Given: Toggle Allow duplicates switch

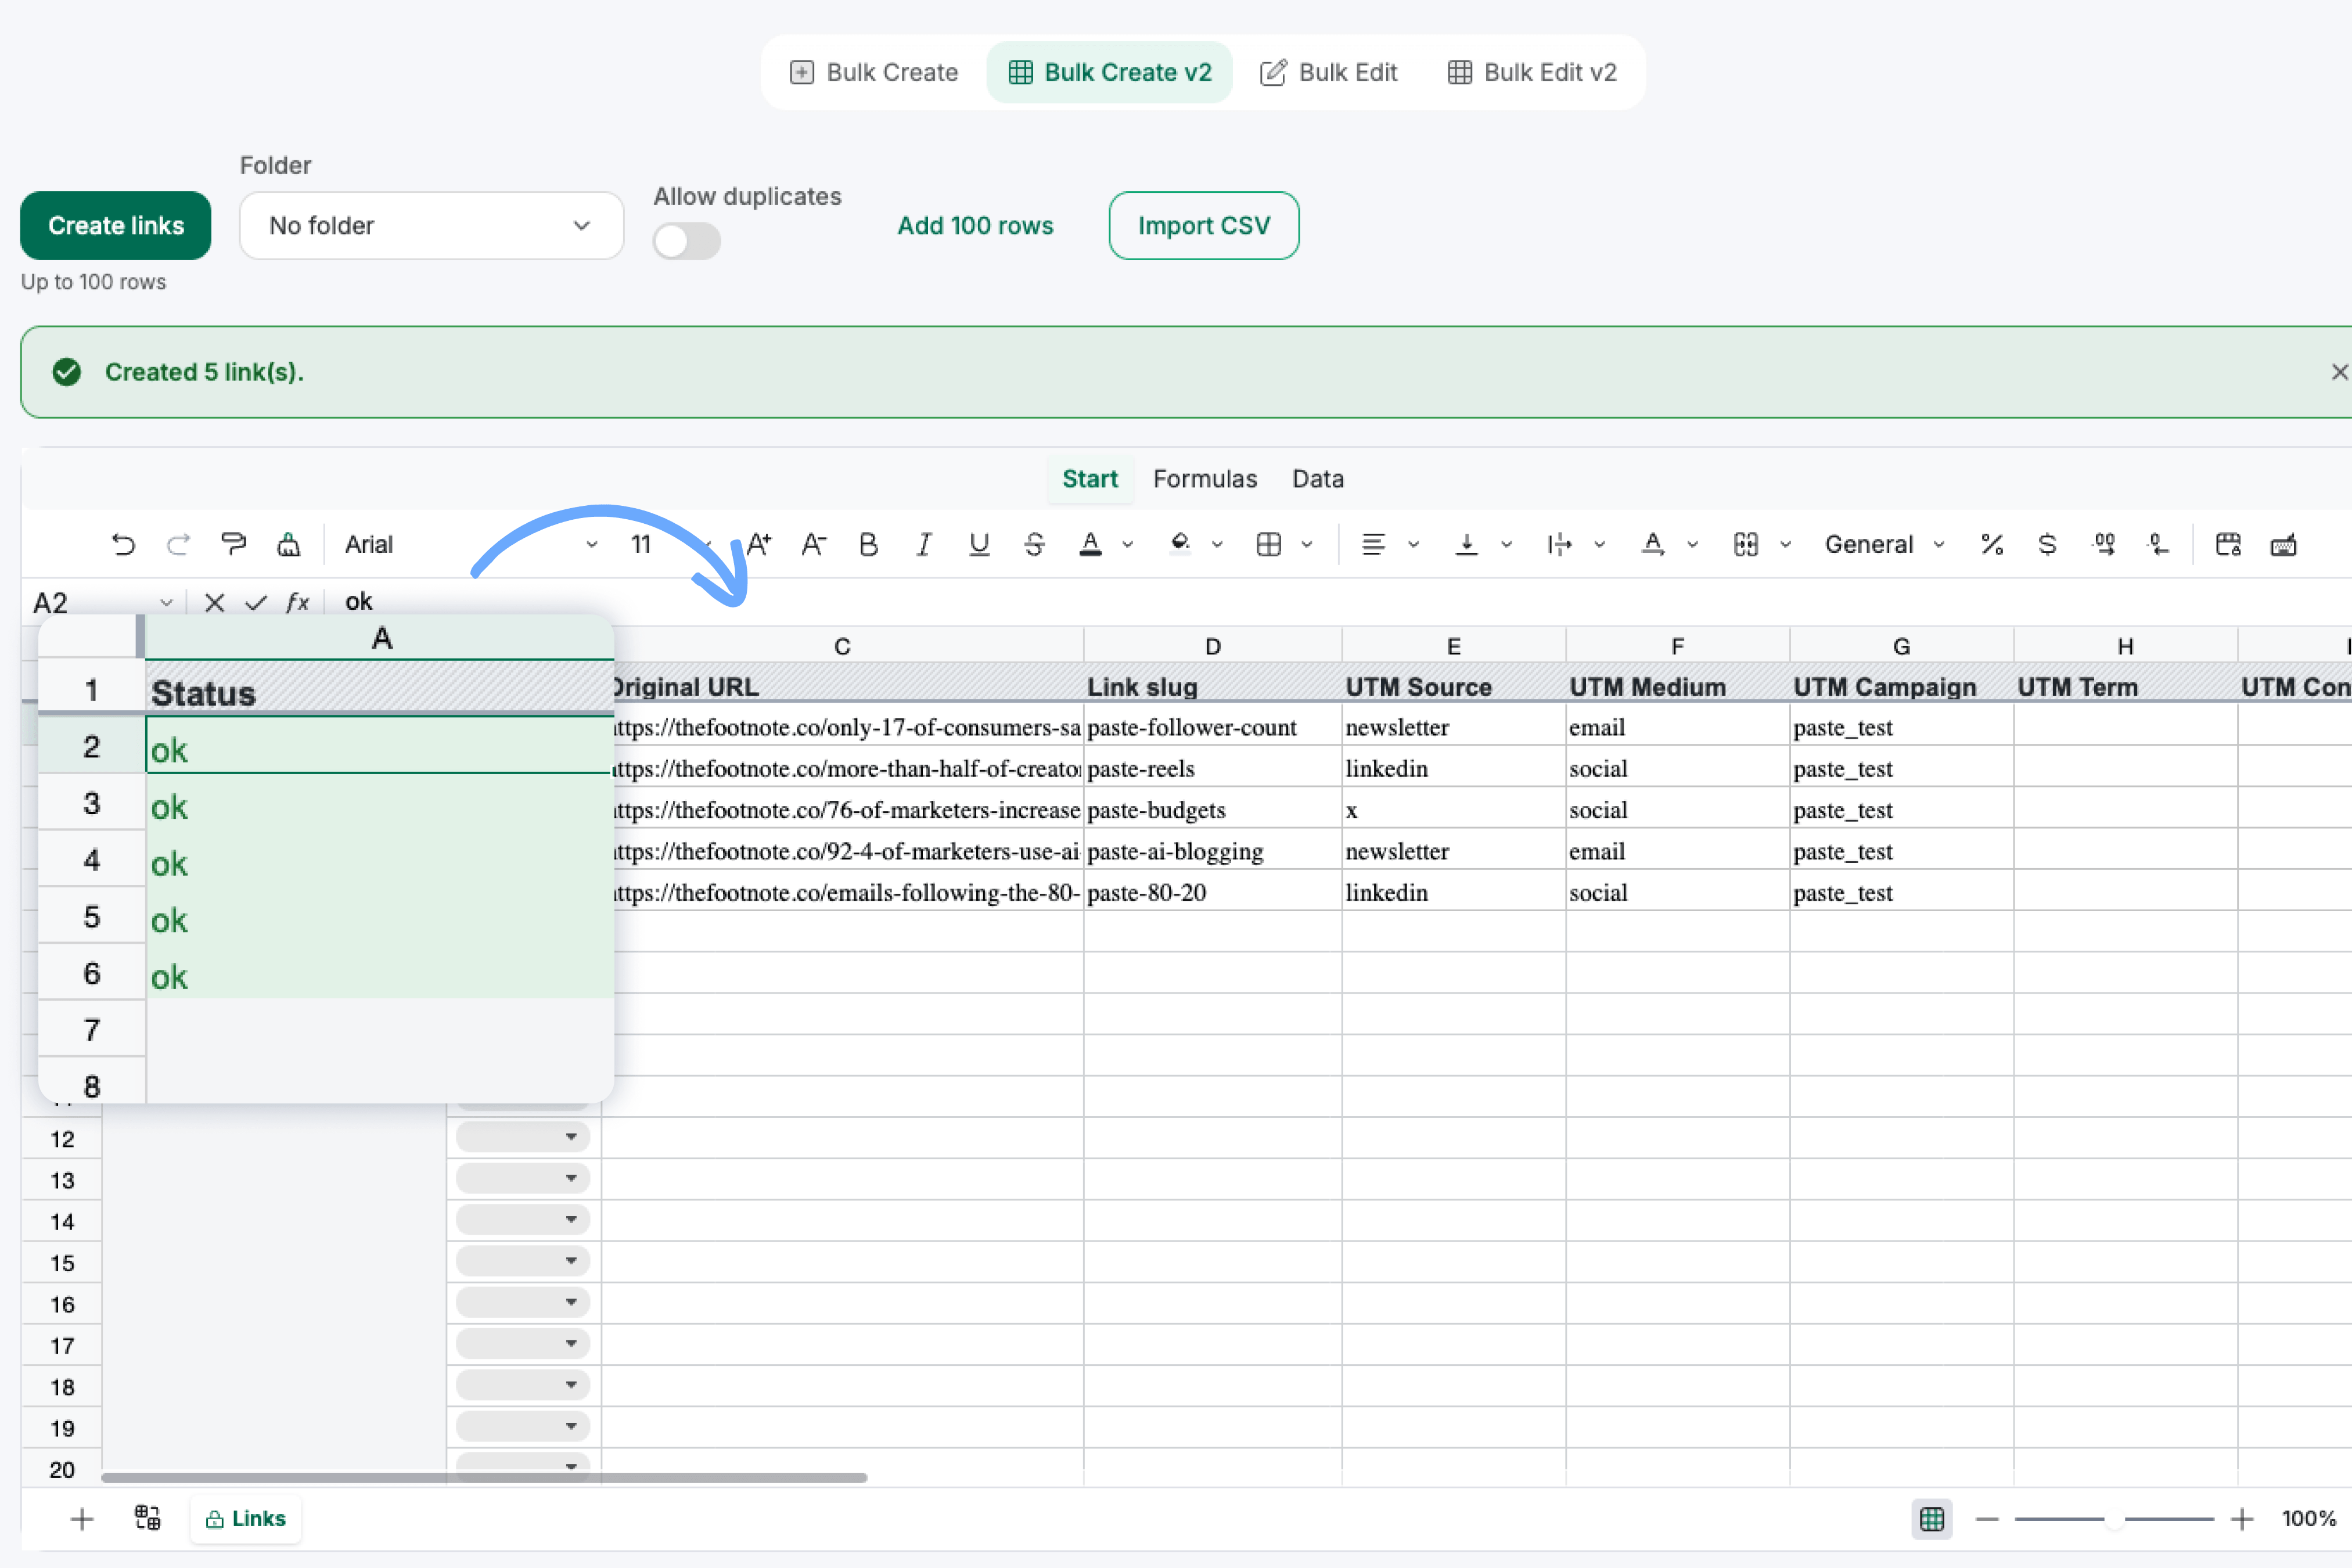Looking at the screenshot, I should click(686, 241).
